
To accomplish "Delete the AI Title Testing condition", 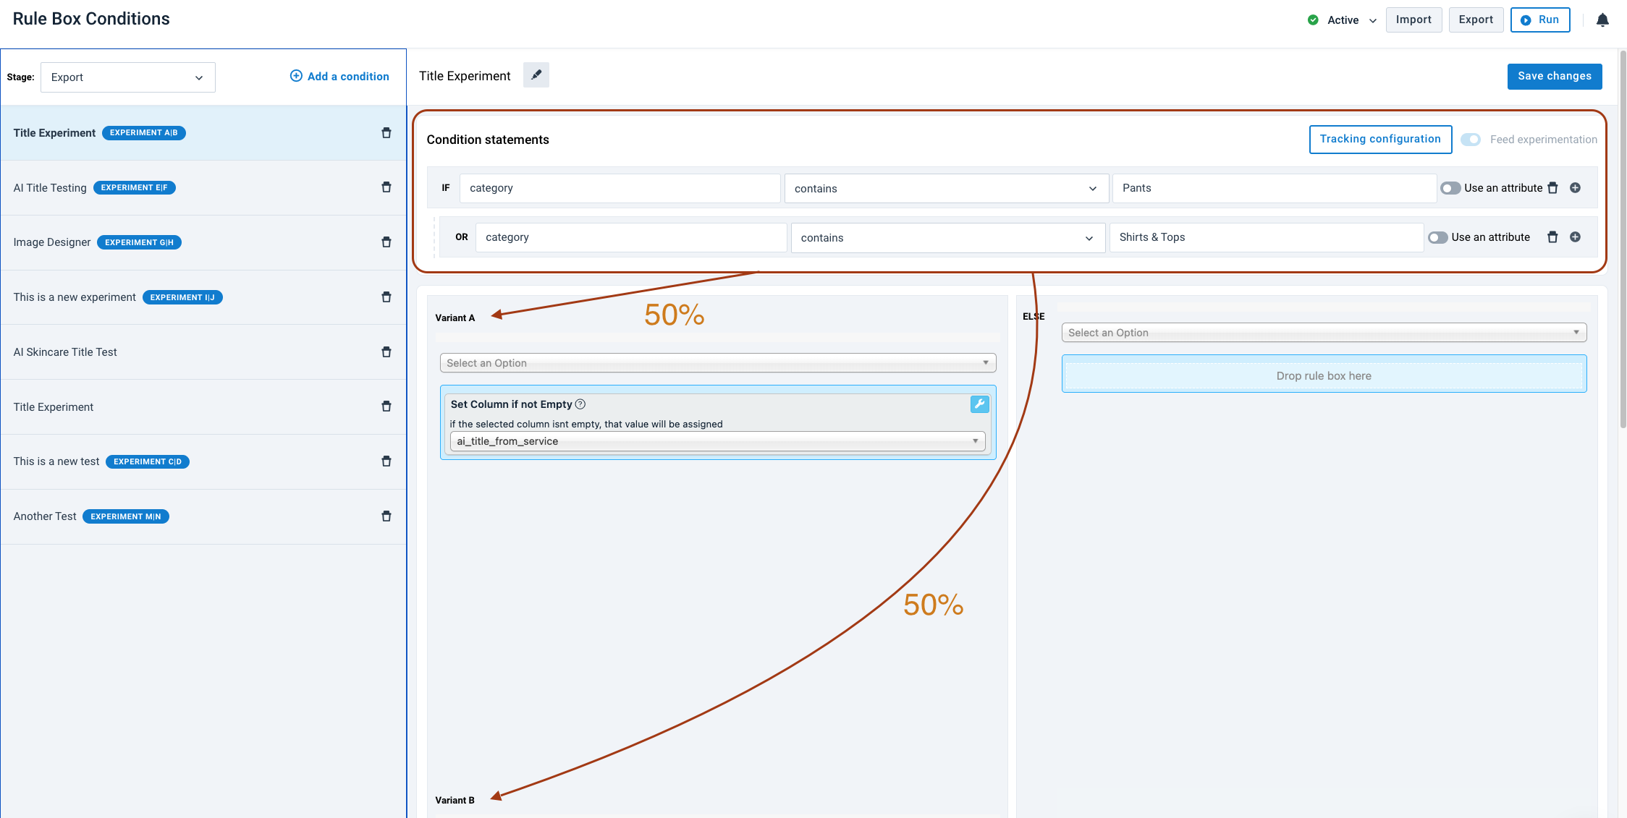I will (386, 187).
